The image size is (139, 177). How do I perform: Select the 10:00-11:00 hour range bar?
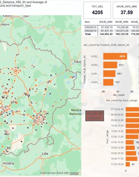coord(132,126)
